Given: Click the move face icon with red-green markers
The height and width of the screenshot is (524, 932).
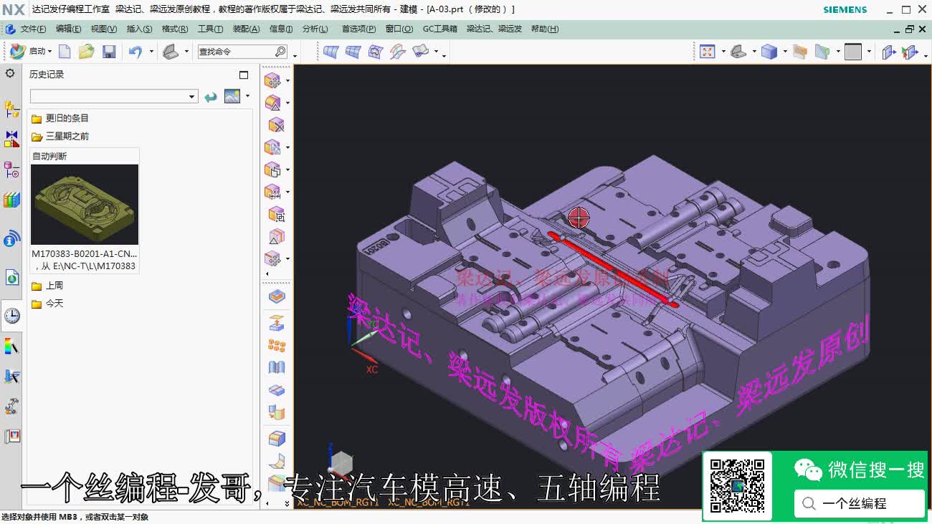Looking at the screenshot, I should click(x=910, y=52).
